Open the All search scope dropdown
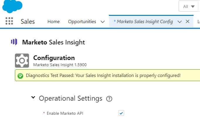This screenshot has height=120, width=200. click(189, 6)
